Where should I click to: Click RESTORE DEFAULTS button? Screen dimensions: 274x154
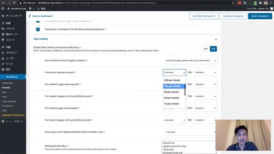point(204,16)
